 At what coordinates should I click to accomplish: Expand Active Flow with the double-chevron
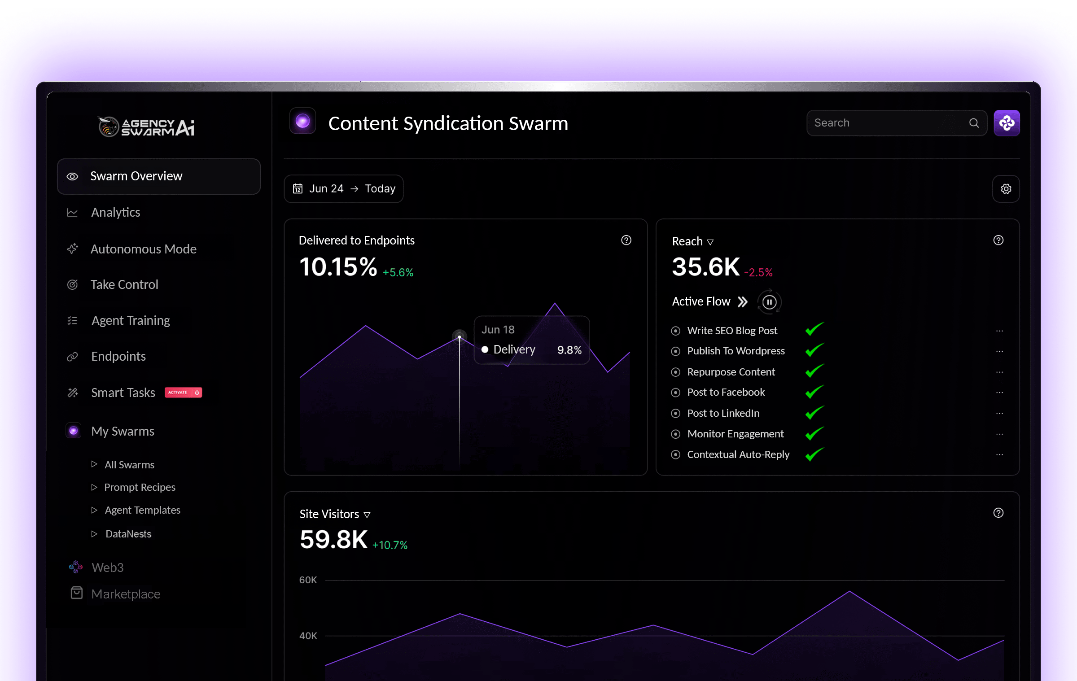pos(743,301)
